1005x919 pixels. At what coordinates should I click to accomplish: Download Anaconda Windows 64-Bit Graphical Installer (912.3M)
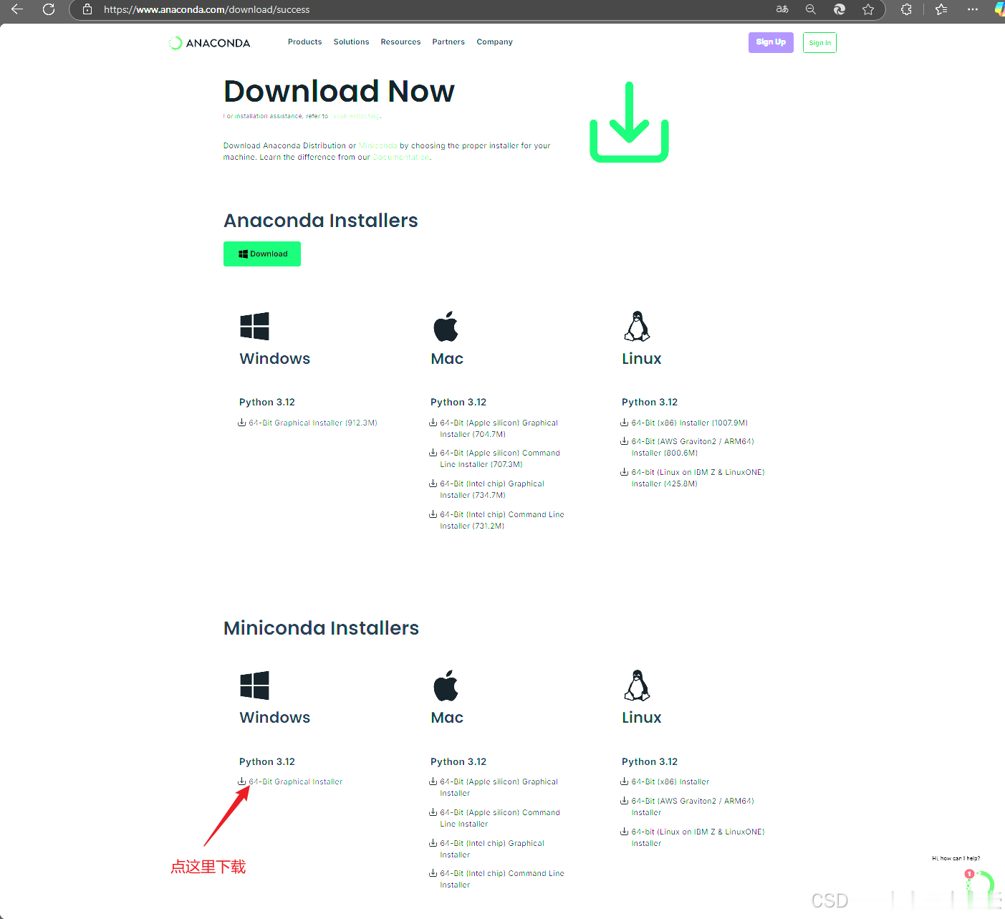click(x=307, y=423)
